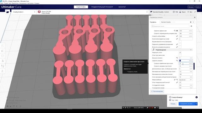
Task: Close the print settings panel
Action: pos(195,17)
